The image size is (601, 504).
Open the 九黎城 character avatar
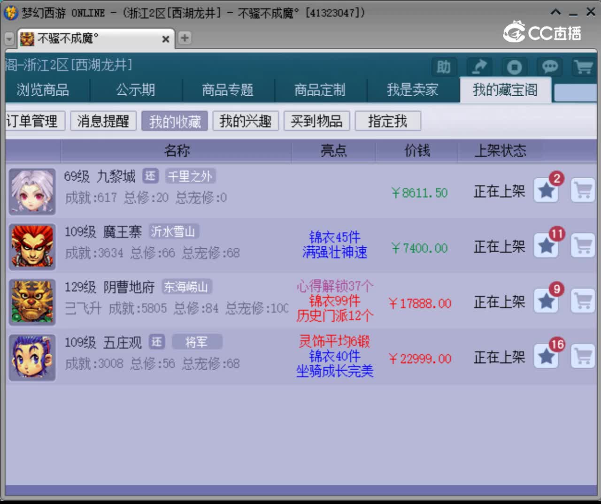click(x=32, y=191)
